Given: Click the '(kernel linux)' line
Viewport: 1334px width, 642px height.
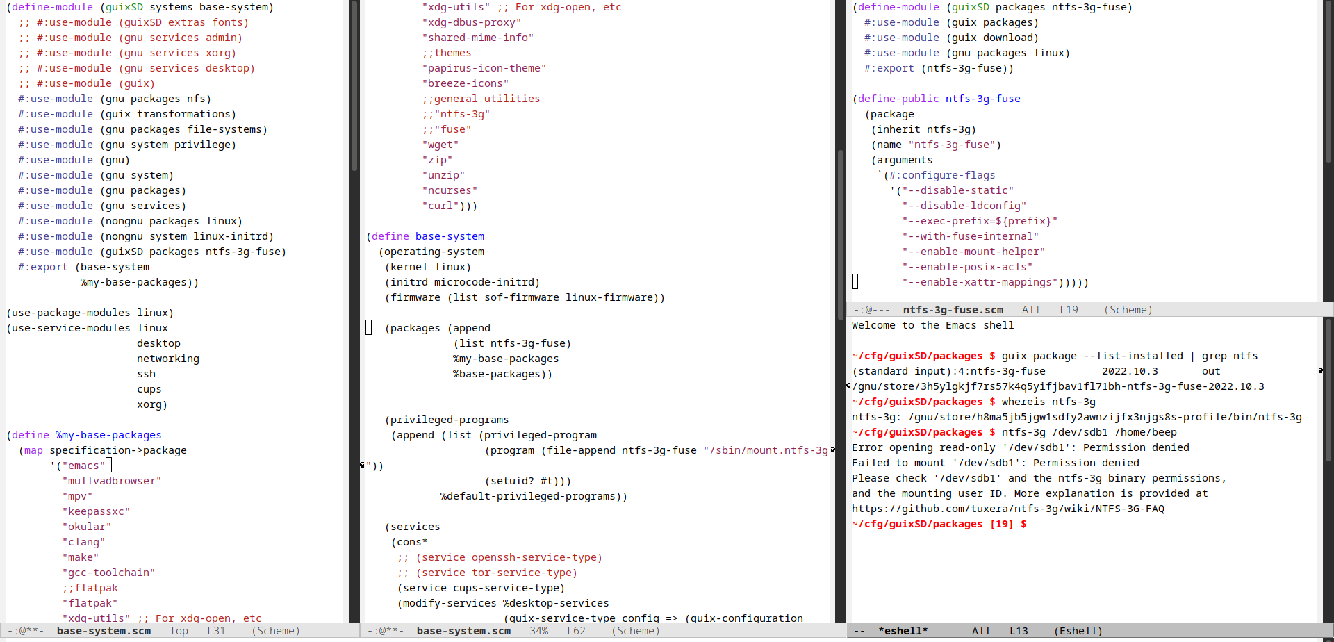Looking at the screenshot, I should (428, 267).
